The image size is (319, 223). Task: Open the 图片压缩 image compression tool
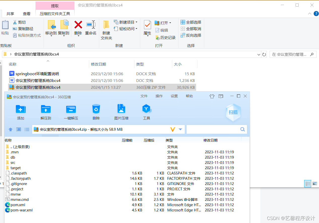(121, 112)
